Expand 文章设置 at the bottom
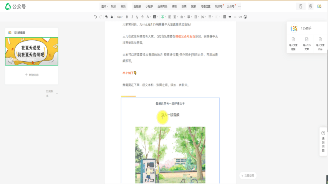328x184 pixels. [x=248, y=176]
